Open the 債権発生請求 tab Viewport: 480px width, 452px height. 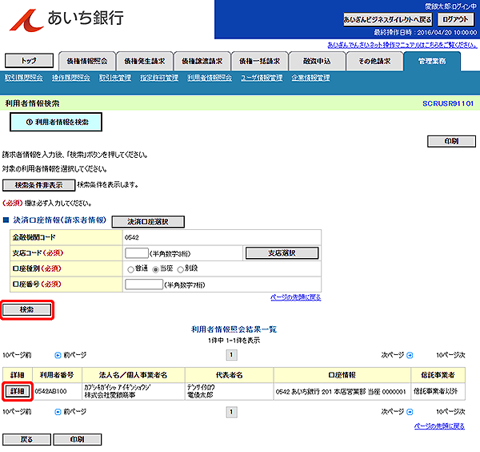[145, 62]
